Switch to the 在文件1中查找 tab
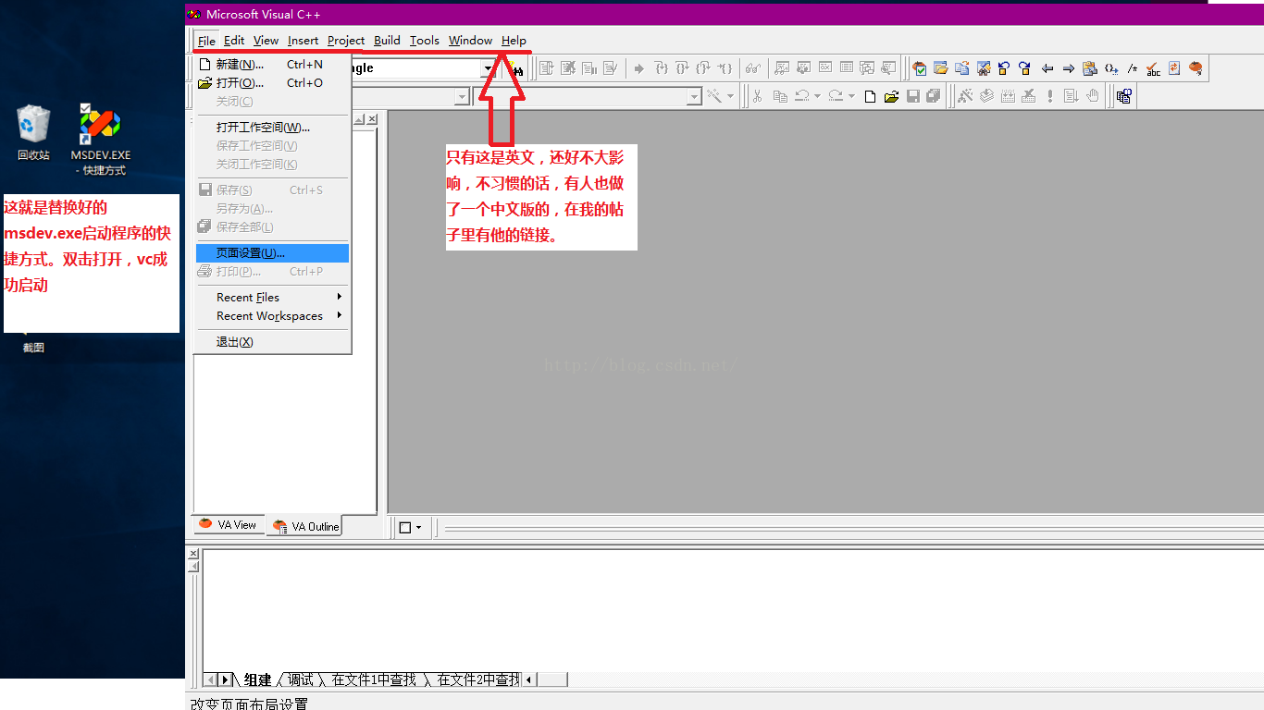 374,679
